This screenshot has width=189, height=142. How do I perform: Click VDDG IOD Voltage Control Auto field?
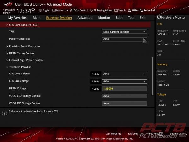click(124, 104)
